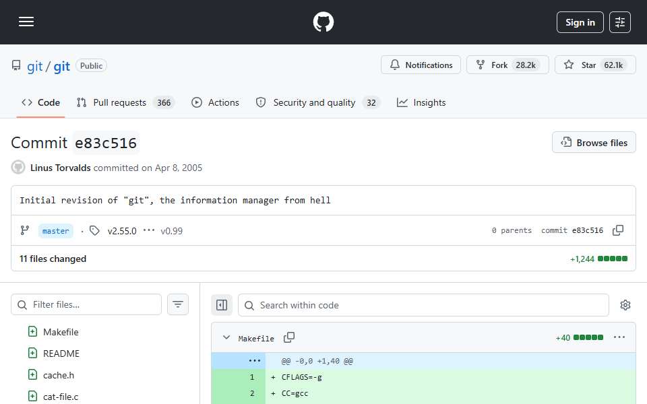Select README in the file tree

pos(61,353)
